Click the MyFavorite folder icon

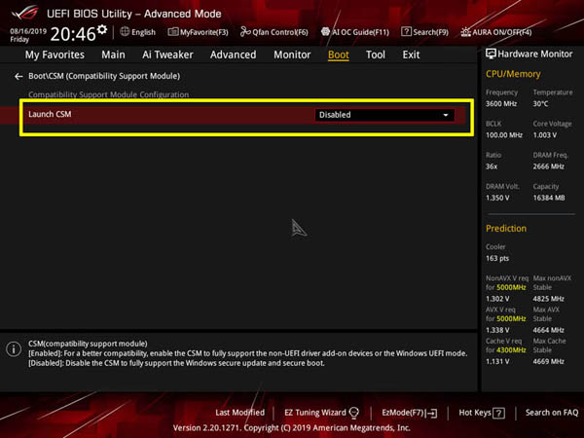(x=173, y=32)
